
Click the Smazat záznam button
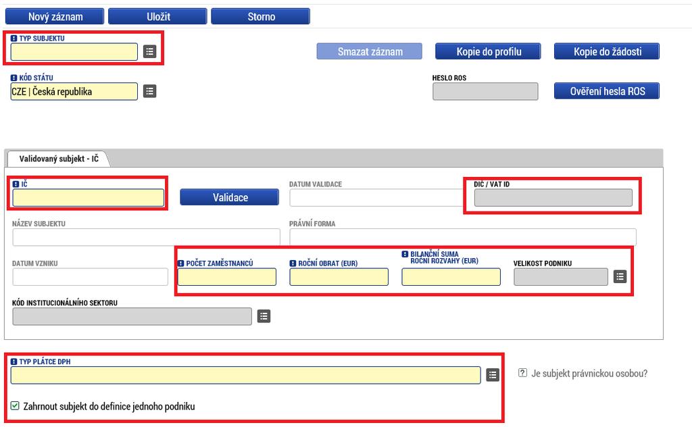pyautogui.click(x=370, y=51)
